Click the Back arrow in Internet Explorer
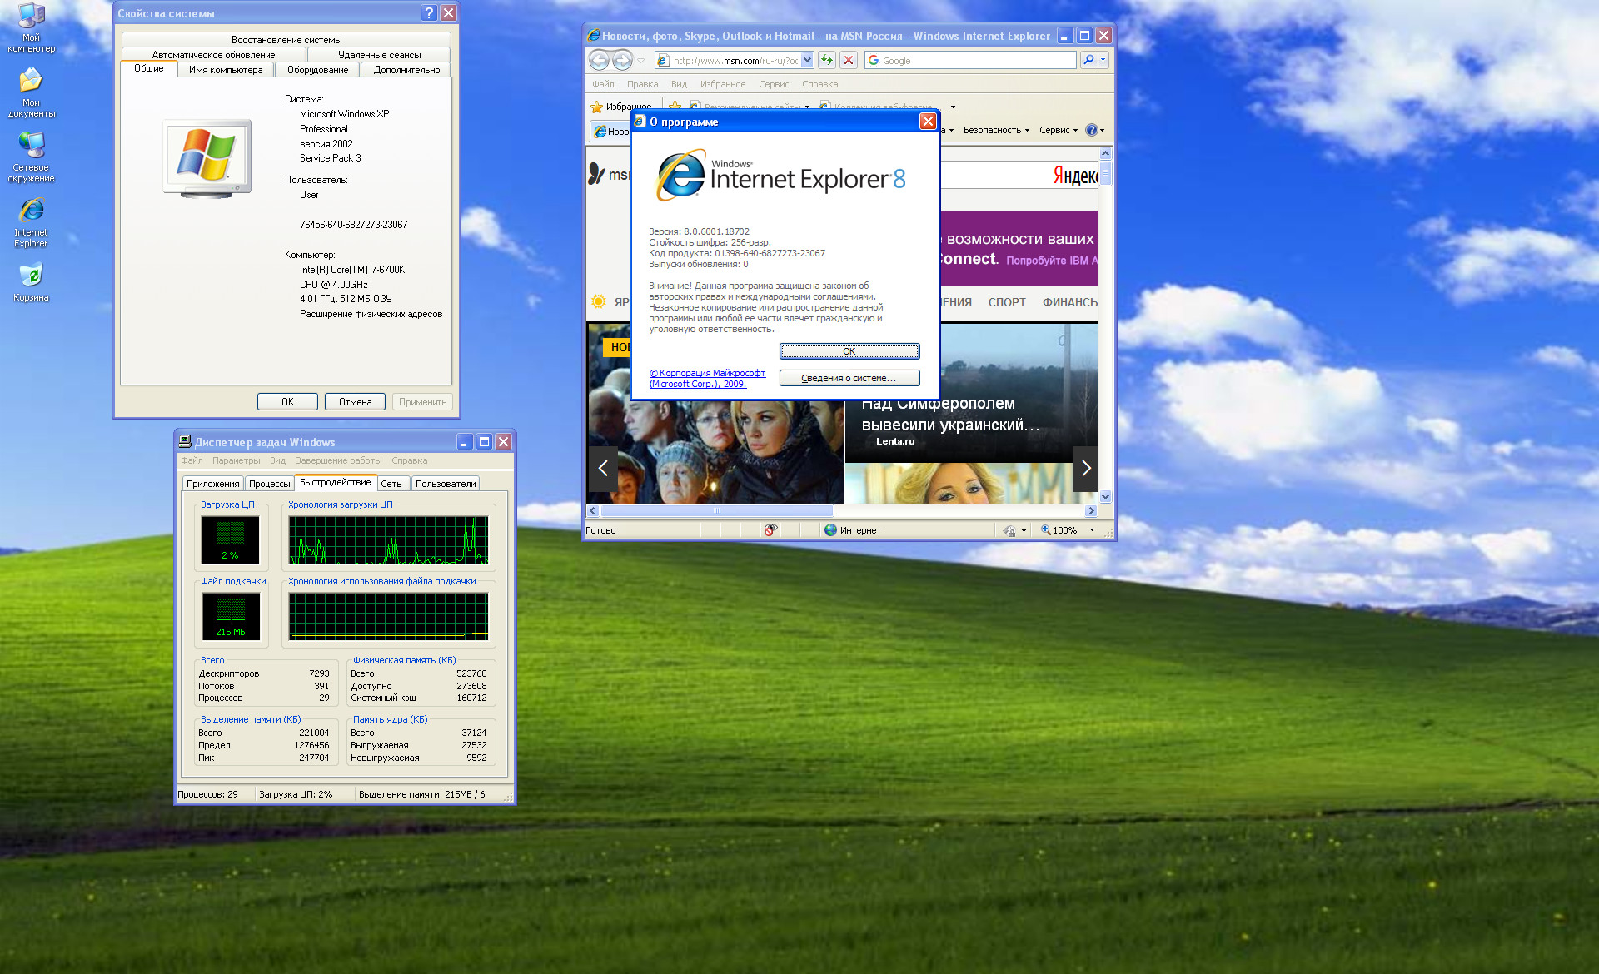The image size is (1599, 974). click(x=599, y=60)
